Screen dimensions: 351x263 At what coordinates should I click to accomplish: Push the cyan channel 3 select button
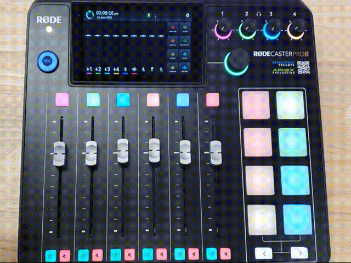point(123,100)
